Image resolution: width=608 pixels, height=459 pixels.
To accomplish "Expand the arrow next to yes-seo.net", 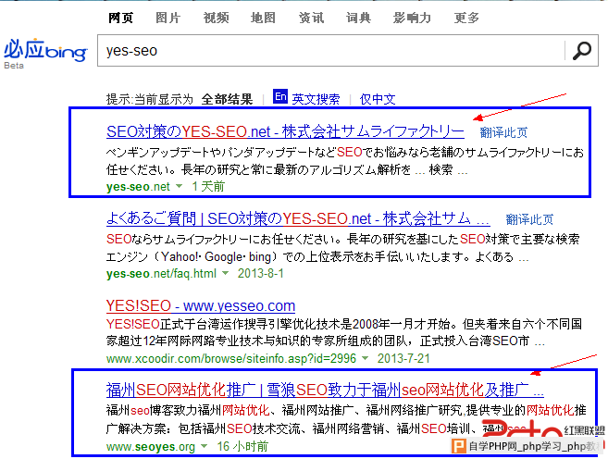I will point(179,186).
